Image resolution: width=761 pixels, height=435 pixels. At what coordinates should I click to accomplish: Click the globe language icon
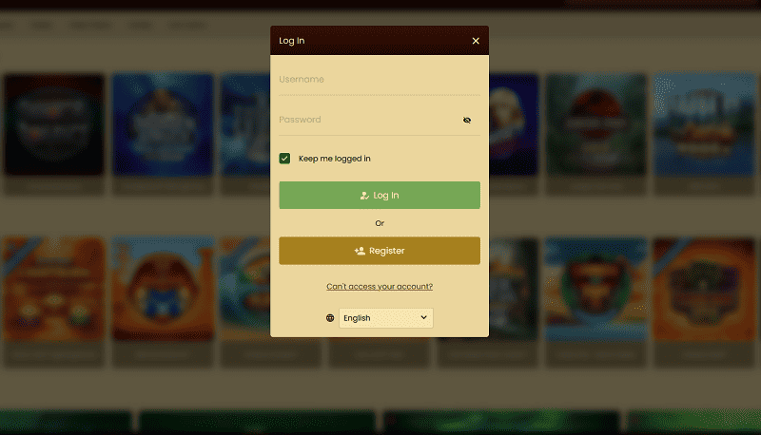point(330,318)
